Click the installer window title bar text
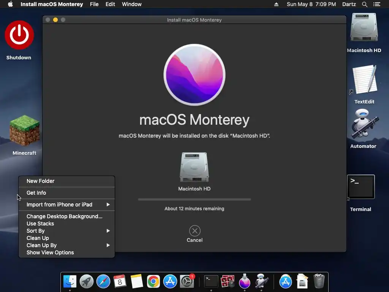This screenshot has height=292, width=389. click(194, 20)
